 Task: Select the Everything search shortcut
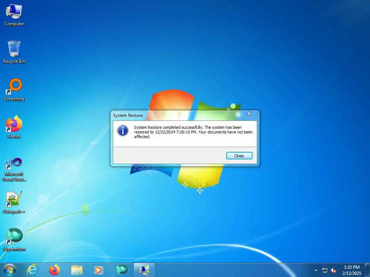(14, 90)
